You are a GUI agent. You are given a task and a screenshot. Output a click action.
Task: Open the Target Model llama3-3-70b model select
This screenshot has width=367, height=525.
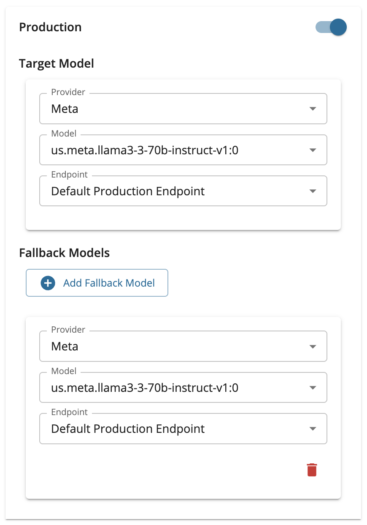pos(145,150)
